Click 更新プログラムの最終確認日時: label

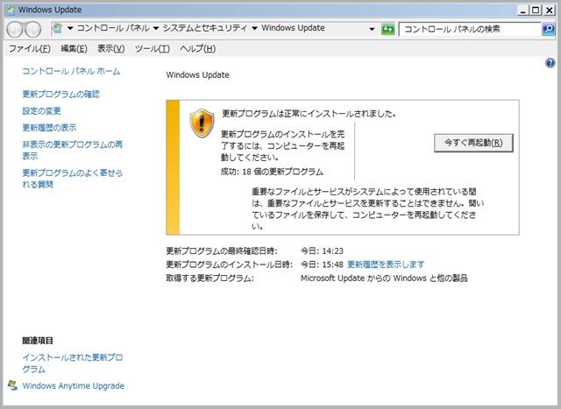(222, 251)
